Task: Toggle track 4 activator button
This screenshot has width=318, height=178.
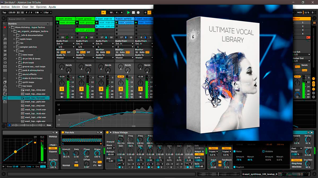Action: (121, 89)
